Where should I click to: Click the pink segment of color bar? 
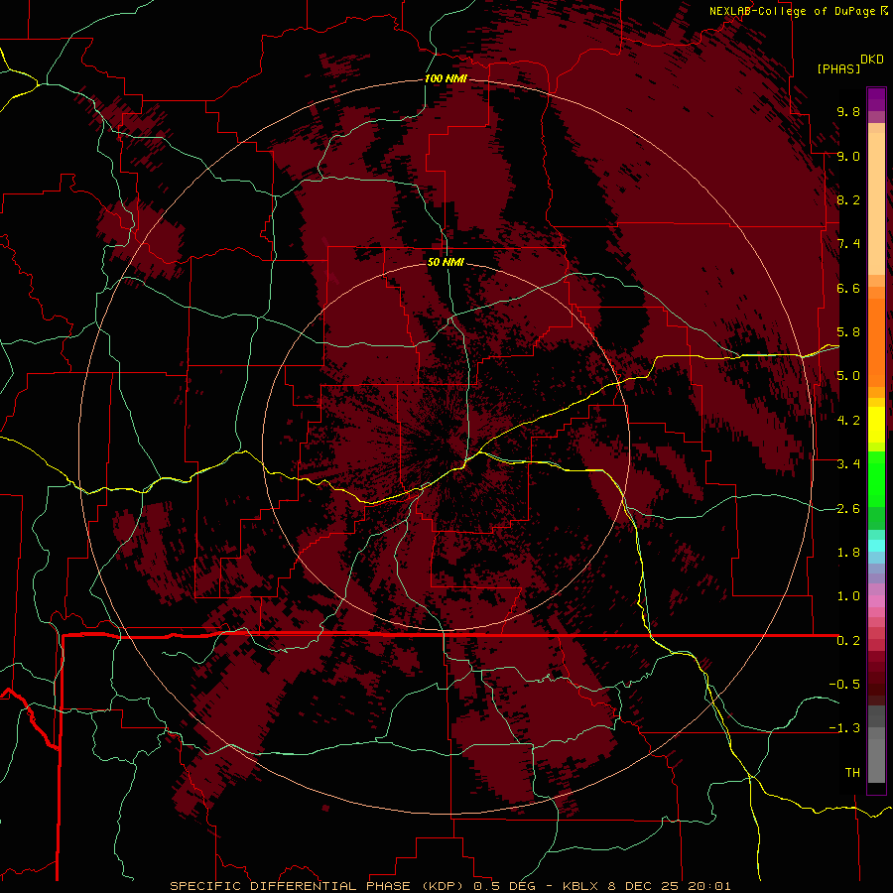(x=876, y=601)
